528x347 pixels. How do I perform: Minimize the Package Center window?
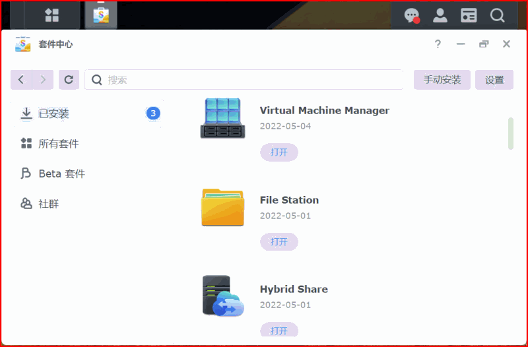click(461, 44)
